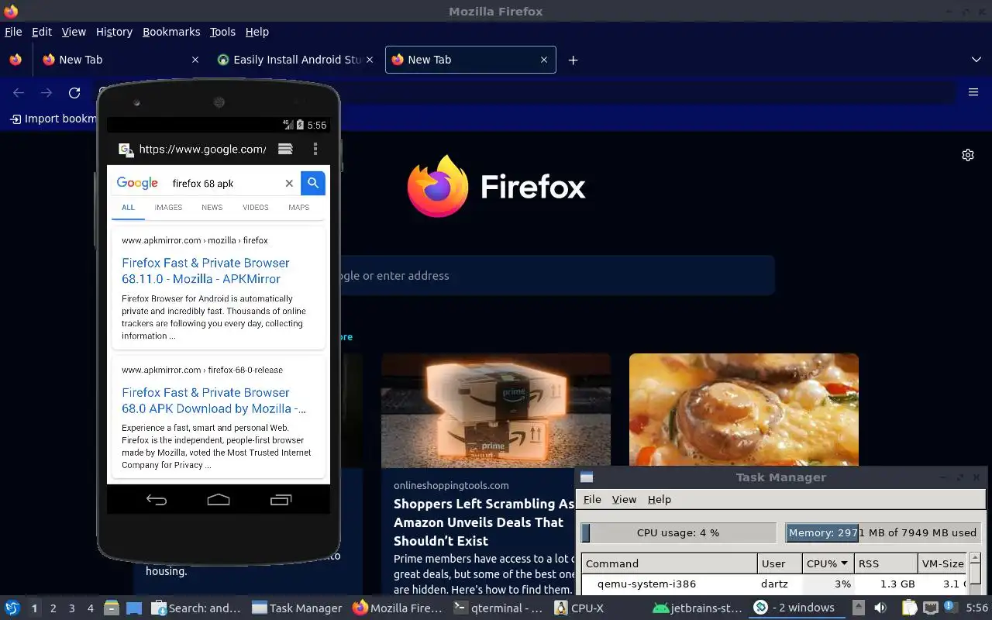
Task: Clear the Google search box with X
Action: [289, 184]
